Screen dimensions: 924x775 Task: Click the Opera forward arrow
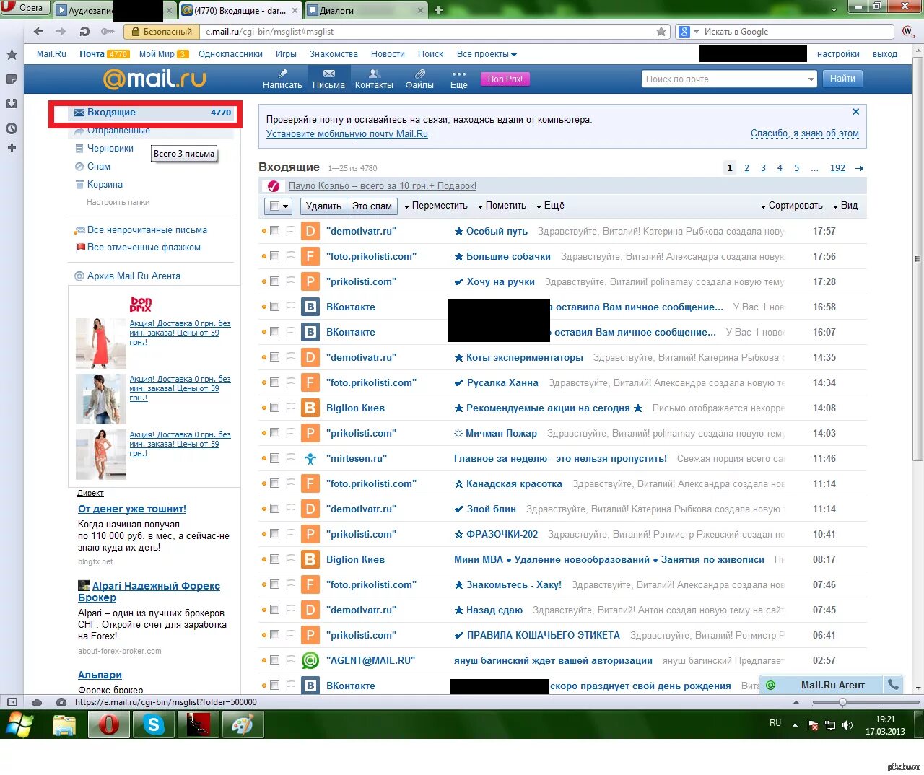click(61, 32)
